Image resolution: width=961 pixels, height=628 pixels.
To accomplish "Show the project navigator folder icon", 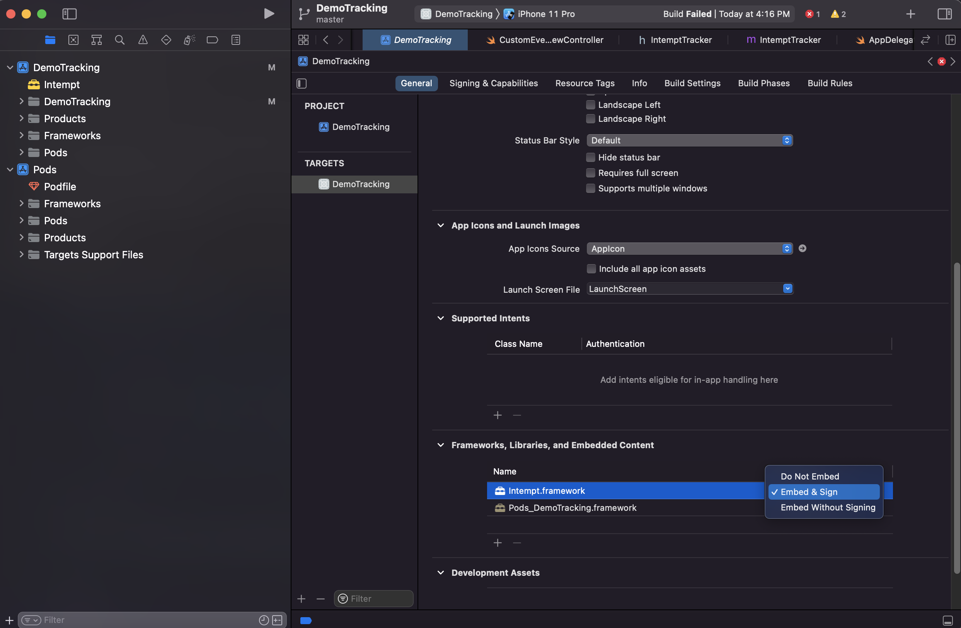I will coord(50,39).
